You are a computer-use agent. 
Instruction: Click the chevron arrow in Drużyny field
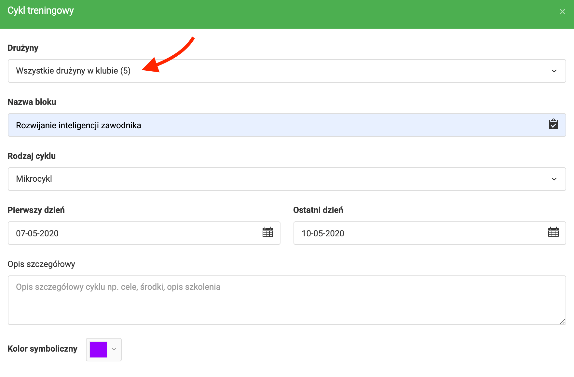point(554,71)
